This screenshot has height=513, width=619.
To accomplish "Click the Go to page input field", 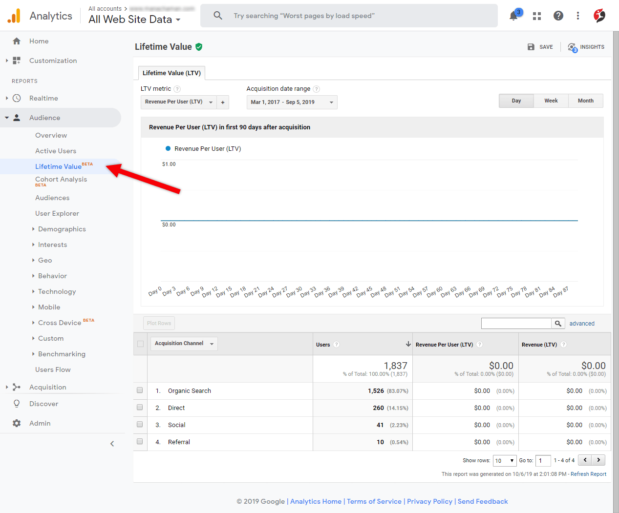I will (543, 460).
